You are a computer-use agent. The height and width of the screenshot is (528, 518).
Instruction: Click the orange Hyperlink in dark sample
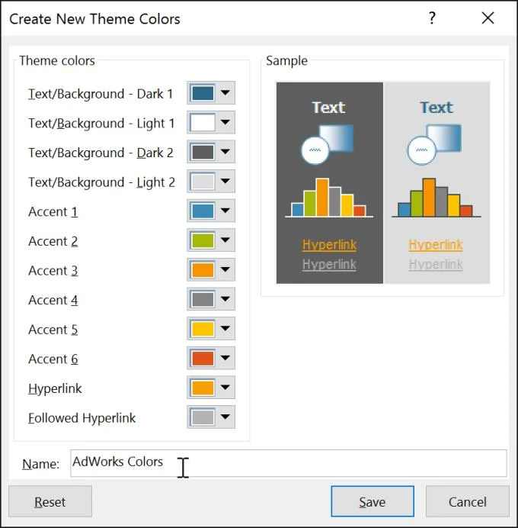(329, 245)
